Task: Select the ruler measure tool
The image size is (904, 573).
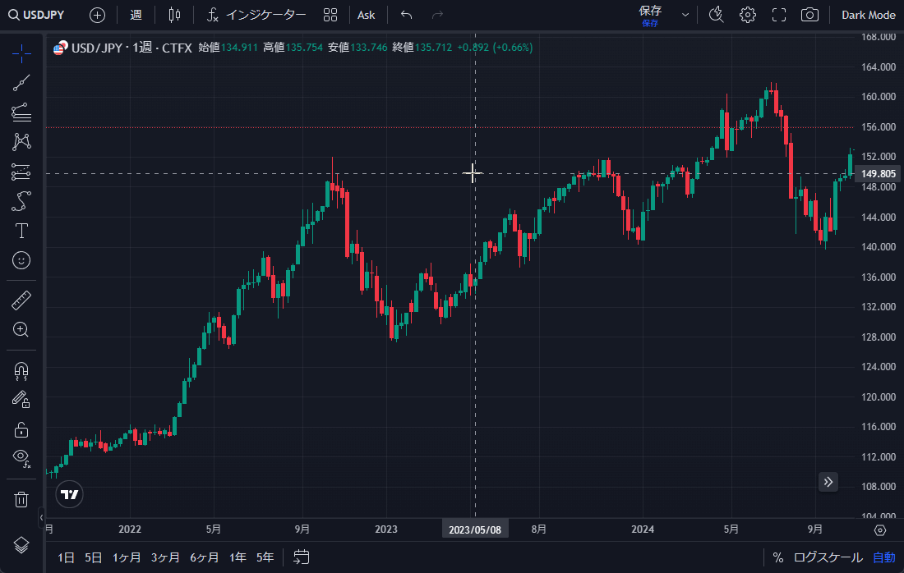Action: pos(21,300)
